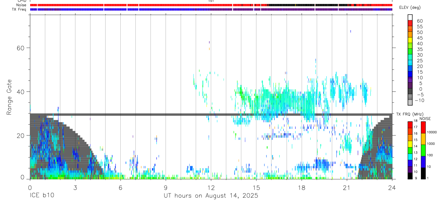This screenshot has height=203, width=441.
Task: Select the blue swatch in the NOISE colorbar
Action: (423, 161)
